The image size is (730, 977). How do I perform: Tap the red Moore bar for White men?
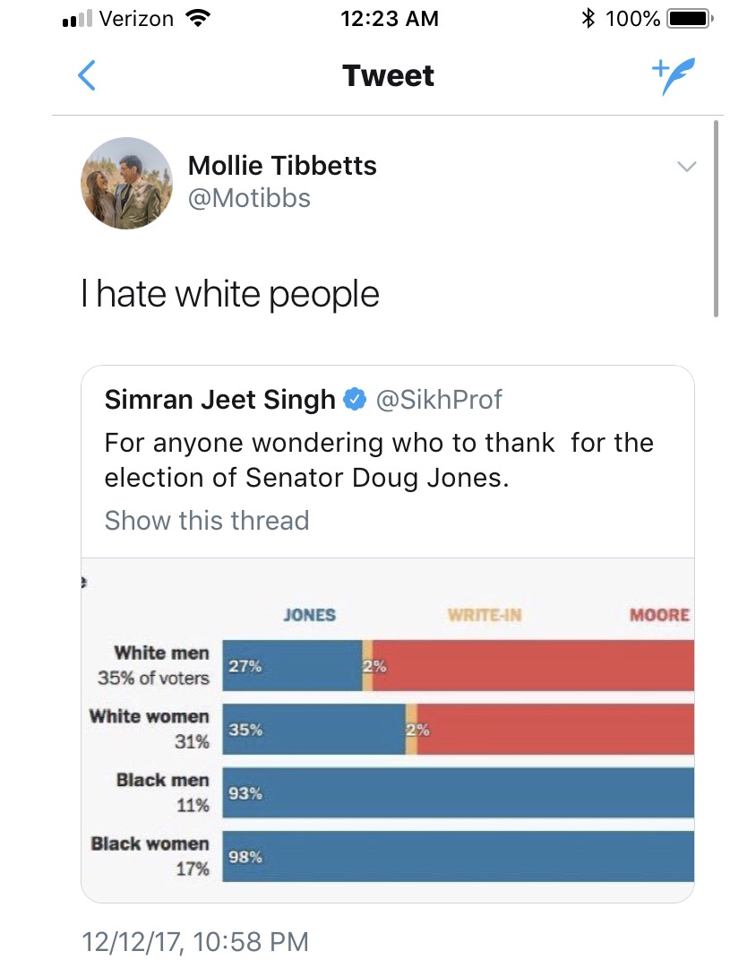533,666
